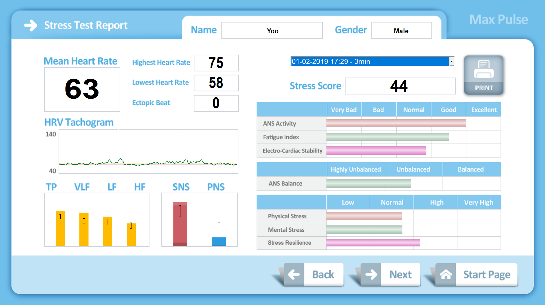The height and width of the screenshot is (305, 545).
Task: Click the Mean Heart Rate value 63
Action: [x=82, y=89]
